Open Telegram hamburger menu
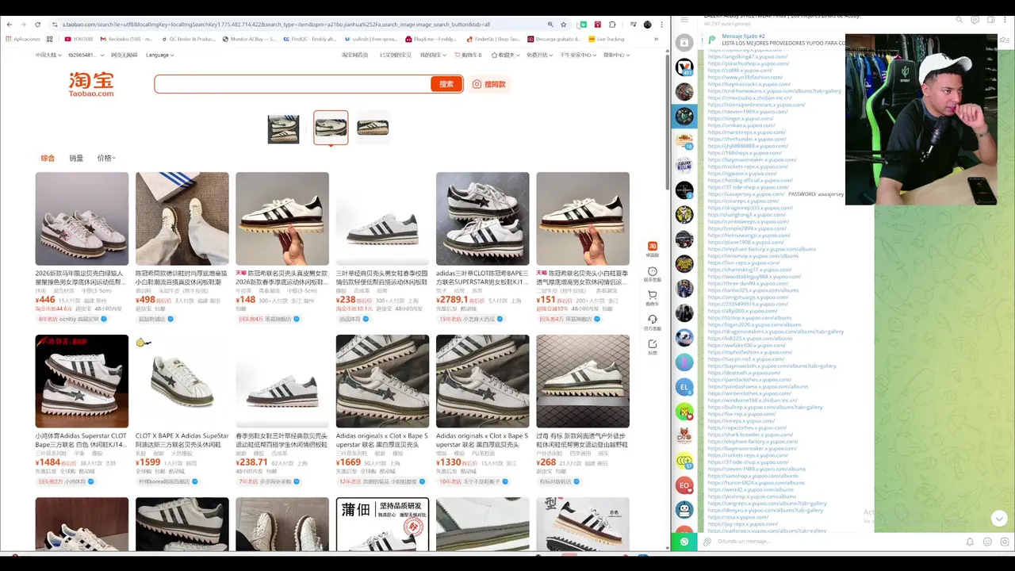Image resolution: width=1015 pixels, height=571 pixels. (684, 19)
